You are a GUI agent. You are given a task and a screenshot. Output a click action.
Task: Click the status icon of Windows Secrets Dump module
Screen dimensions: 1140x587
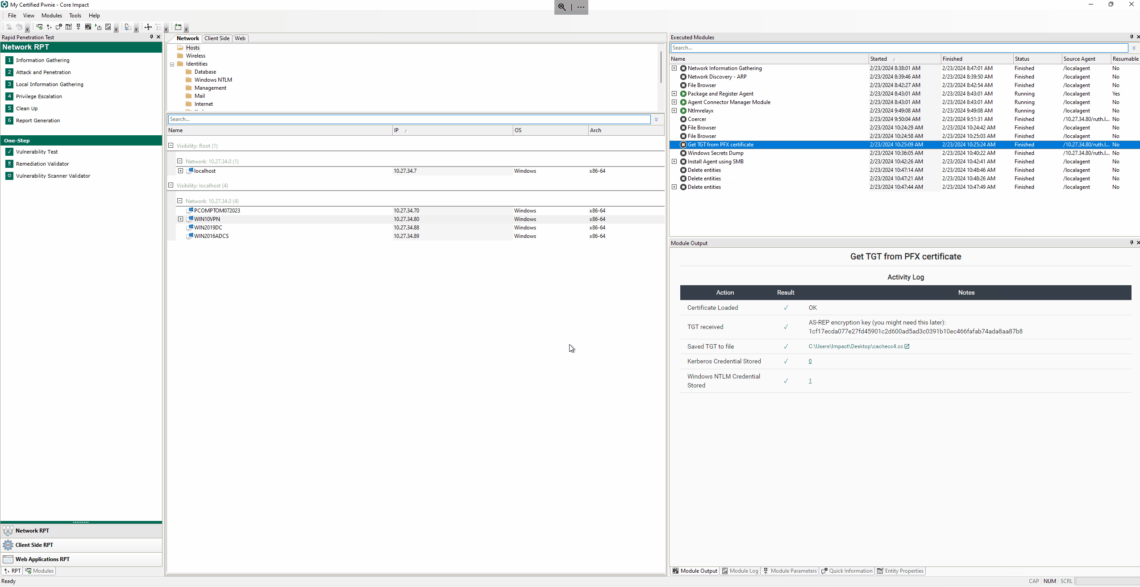(x=683, y=153)
